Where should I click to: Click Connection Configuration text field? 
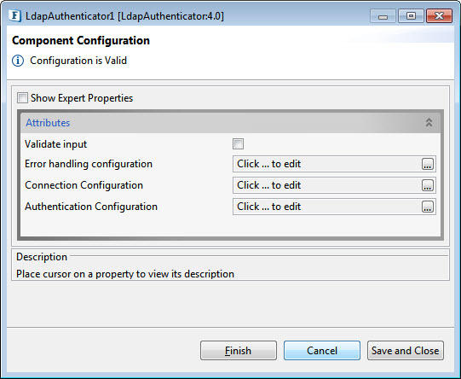pos(327,185)
